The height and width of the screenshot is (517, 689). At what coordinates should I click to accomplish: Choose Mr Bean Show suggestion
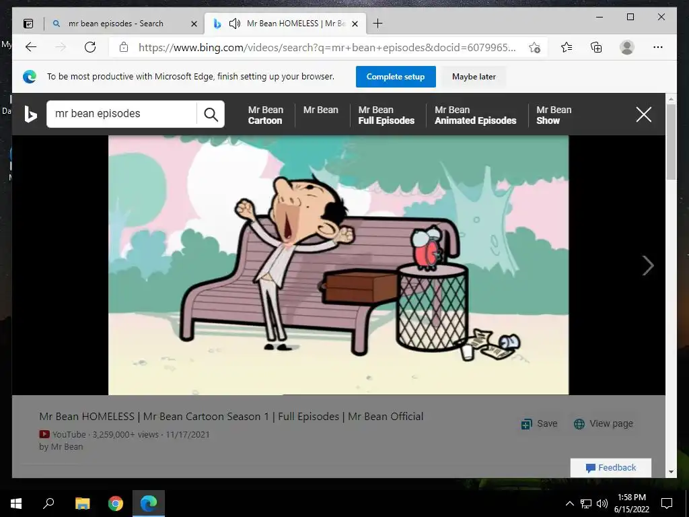tap(554, 115)
